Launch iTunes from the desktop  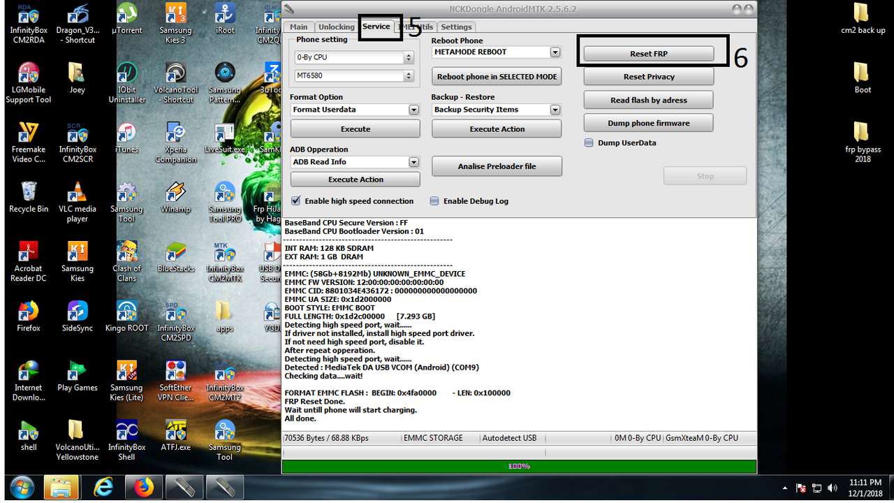tap(126, 138)
